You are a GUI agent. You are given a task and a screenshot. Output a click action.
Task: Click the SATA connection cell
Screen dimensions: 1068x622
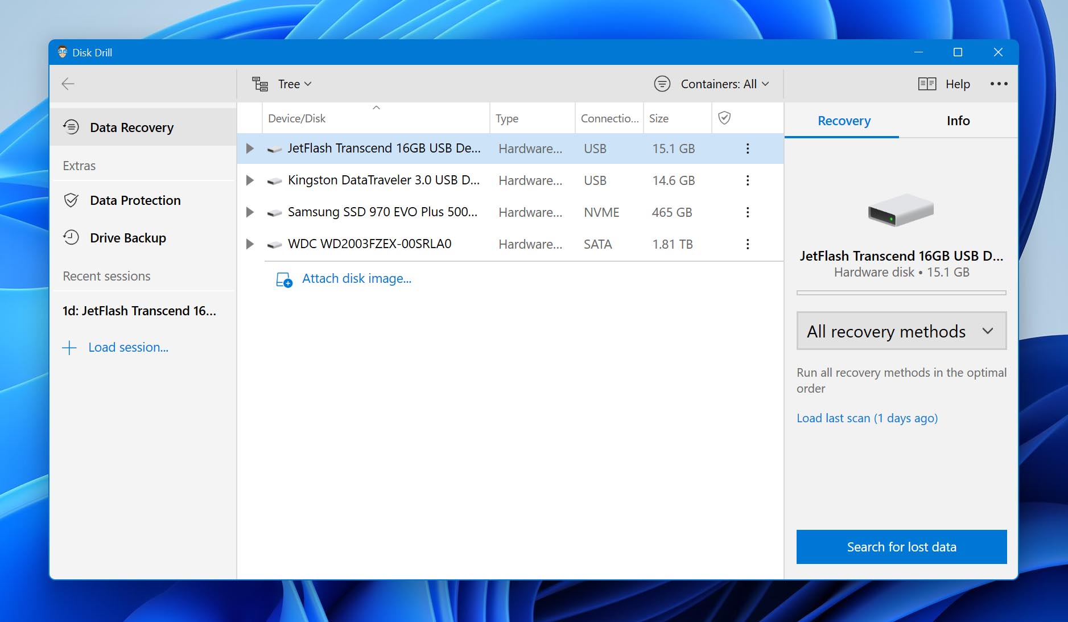[x=598, y=244]
